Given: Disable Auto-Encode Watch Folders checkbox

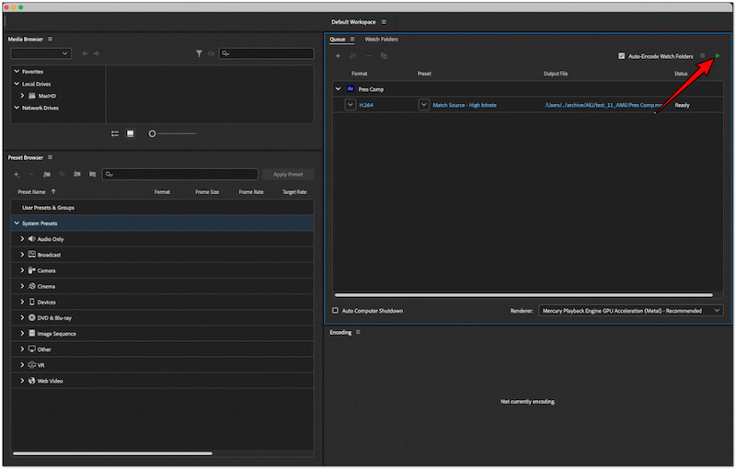Looking at the screenshot, I should coord(622,56).
